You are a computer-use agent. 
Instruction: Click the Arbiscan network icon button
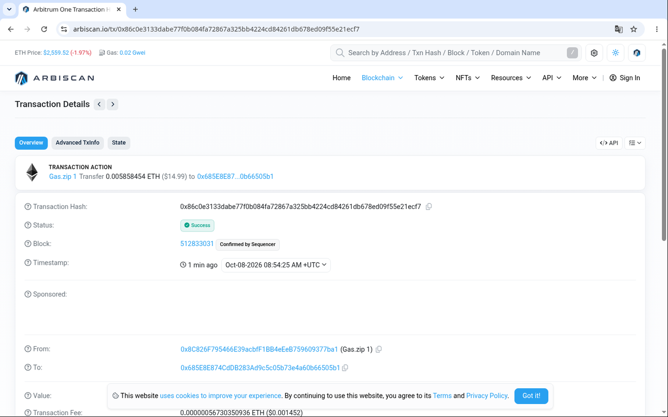[x=637, y=53]
